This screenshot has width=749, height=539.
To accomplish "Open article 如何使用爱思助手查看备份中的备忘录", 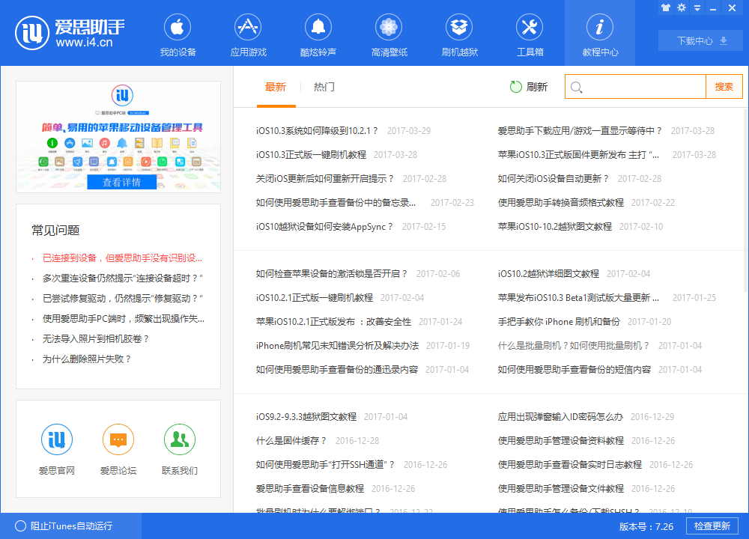I will point(336,202).
